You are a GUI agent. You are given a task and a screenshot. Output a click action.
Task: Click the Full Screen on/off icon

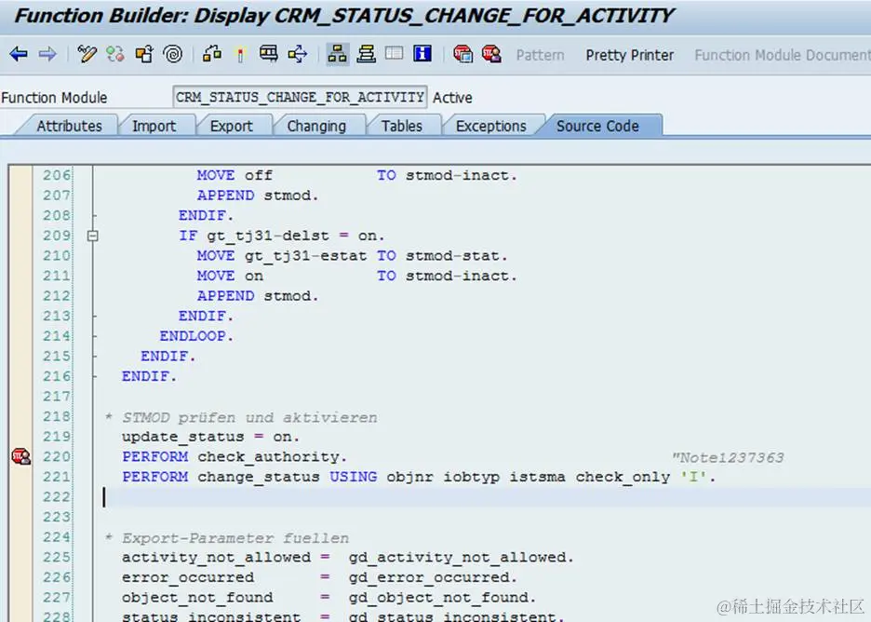pos(395,53)
